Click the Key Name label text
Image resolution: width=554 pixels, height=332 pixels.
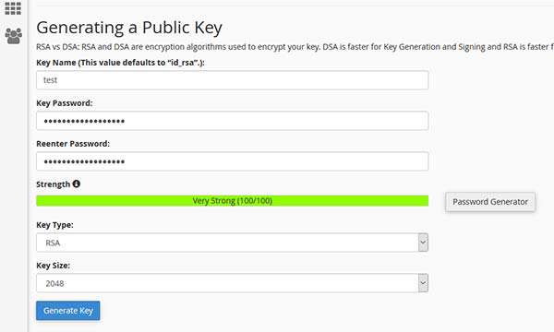click(120, 63)
